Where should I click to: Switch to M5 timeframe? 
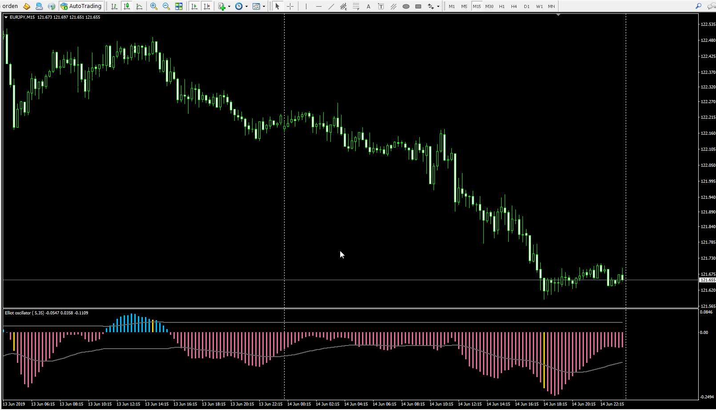(464, 6)
